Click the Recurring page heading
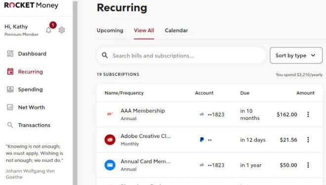 click(x=122, y=8)
